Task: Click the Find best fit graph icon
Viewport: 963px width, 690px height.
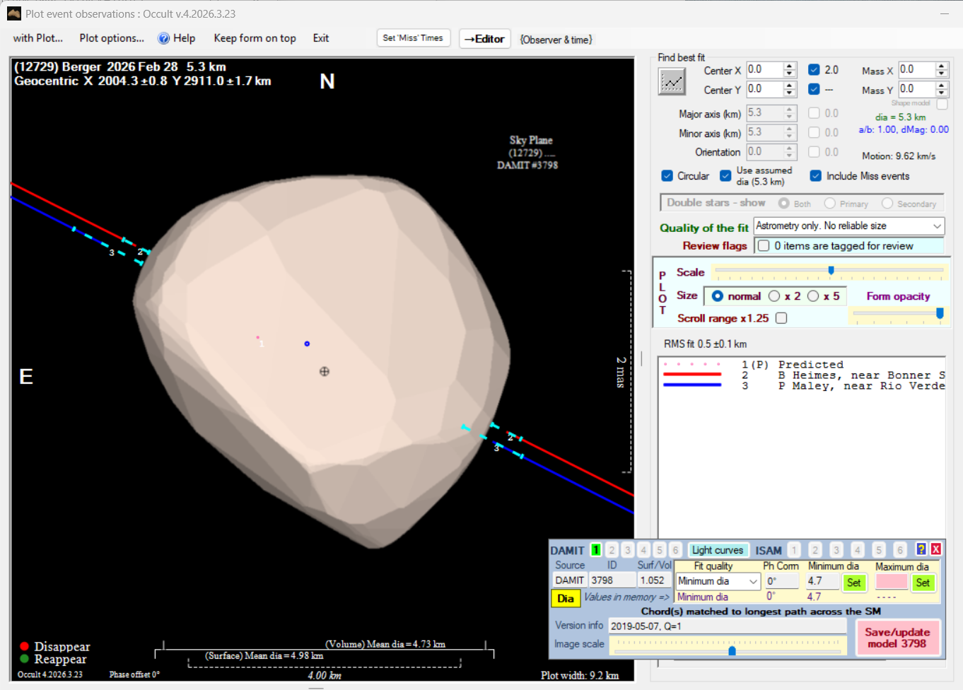Action: pos(672,82)
